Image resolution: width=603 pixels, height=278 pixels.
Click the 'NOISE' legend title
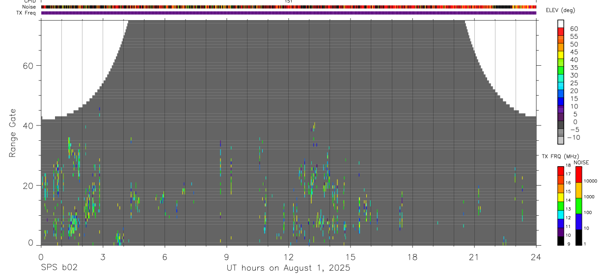click(581, 162)
